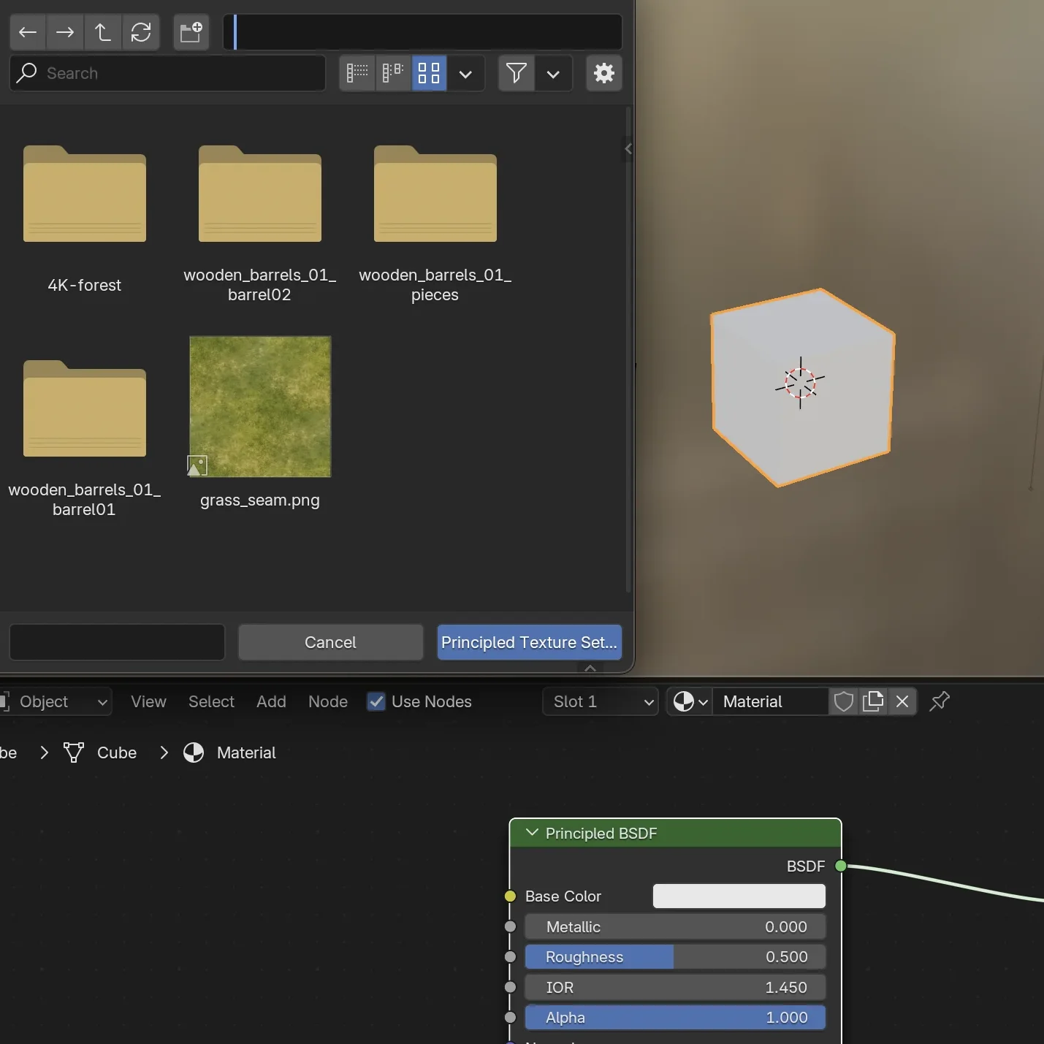The image size is (1044, 1044).
Task: Open filter settings dropdown arrow
Action: pos(553,73)
